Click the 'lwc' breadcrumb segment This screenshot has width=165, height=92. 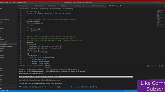37,9
